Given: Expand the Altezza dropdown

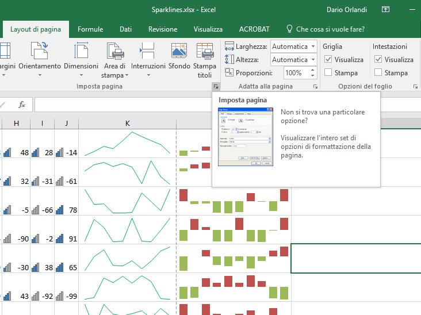Looking at the screenshot, I should tap(313, 60).
